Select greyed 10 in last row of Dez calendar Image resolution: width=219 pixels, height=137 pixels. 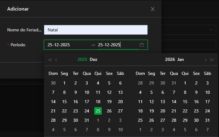(x=120, y=130)
